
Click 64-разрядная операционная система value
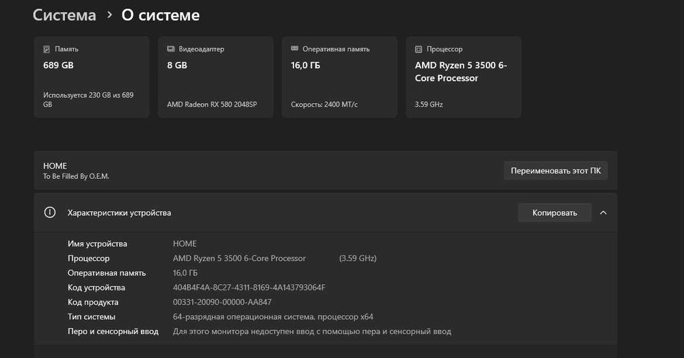pyautogui.click(x=273, y=317)
